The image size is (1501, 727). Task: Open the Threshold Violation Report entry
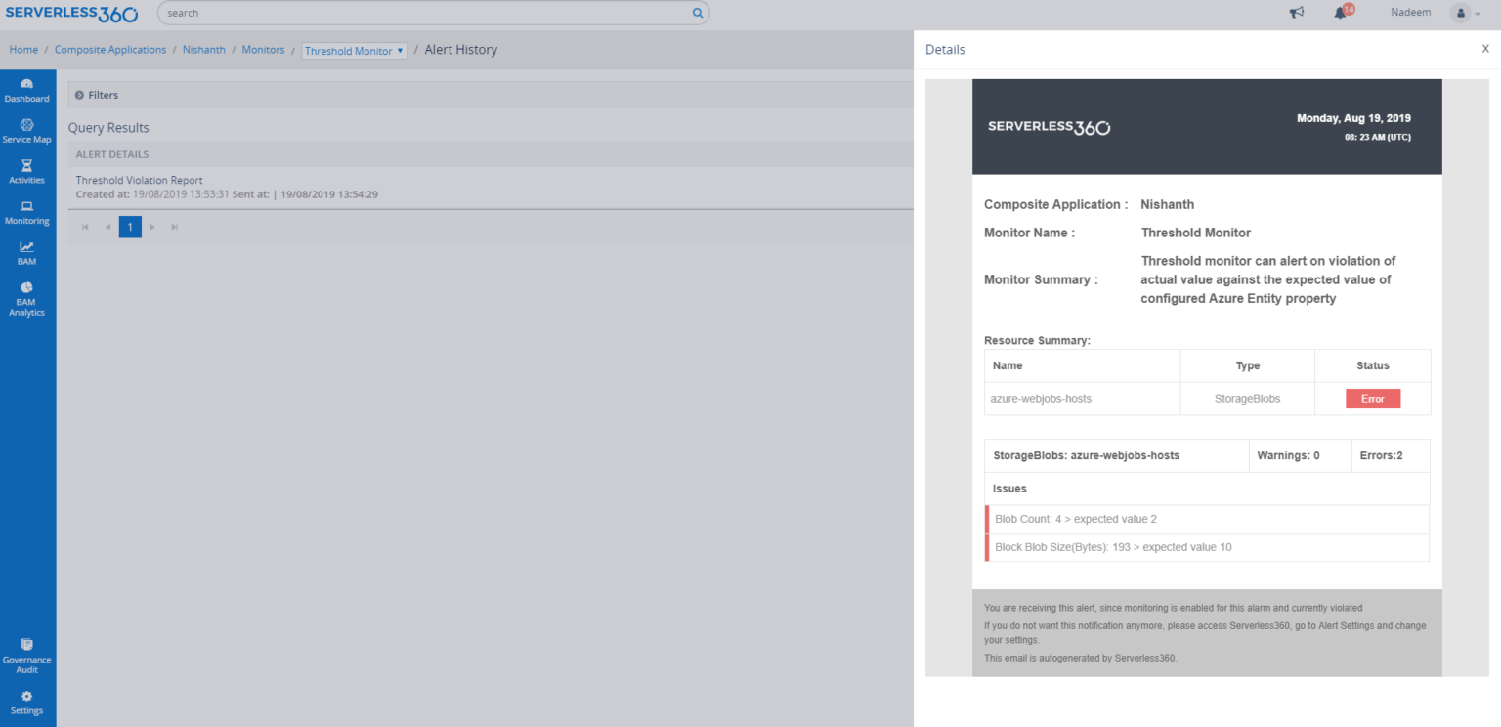click(x=139, y=180)
